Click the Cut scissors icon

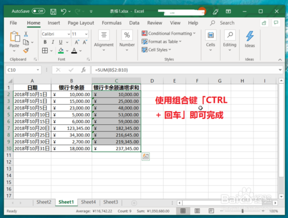pos(26,34)
